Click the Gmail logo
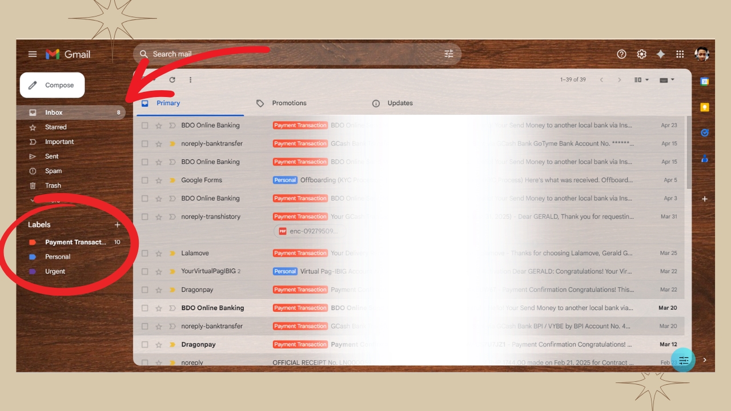The image size is (731, 411). (x=68, y=54)
